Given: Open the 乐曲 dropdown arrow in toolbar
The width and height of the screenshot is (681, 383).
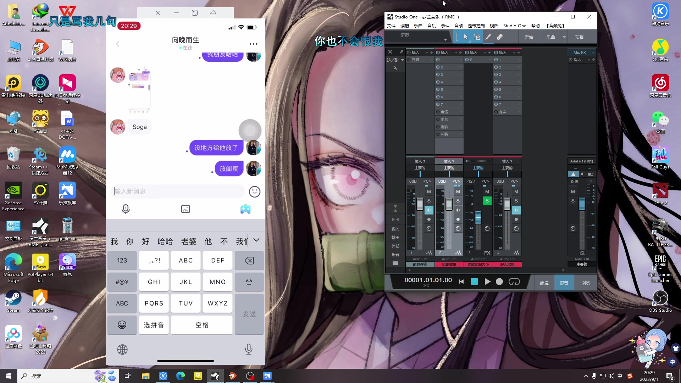Looking at the screenshot, I should click(x=564, y=37).
